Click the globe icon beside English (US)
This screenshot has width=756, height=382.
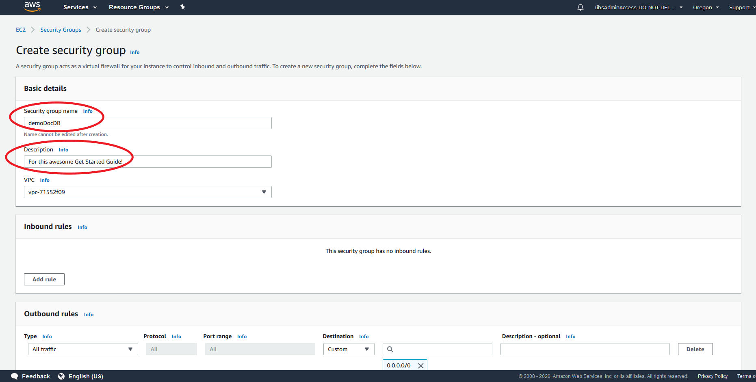point(61,376)
